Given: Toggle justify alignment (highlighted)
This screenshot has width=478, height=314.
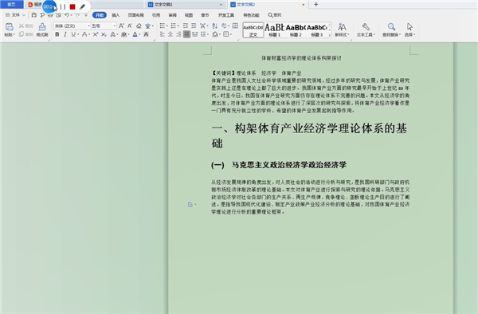Looking at the screenshot, I should click(187, 34).
